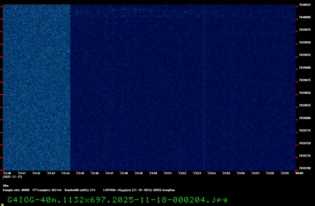Select the FFTsamples: 262144 text

pos(47,190)
